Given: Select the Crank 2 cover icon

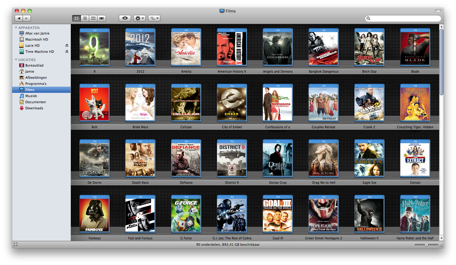Looking at the screenshot, I should 369,103.
